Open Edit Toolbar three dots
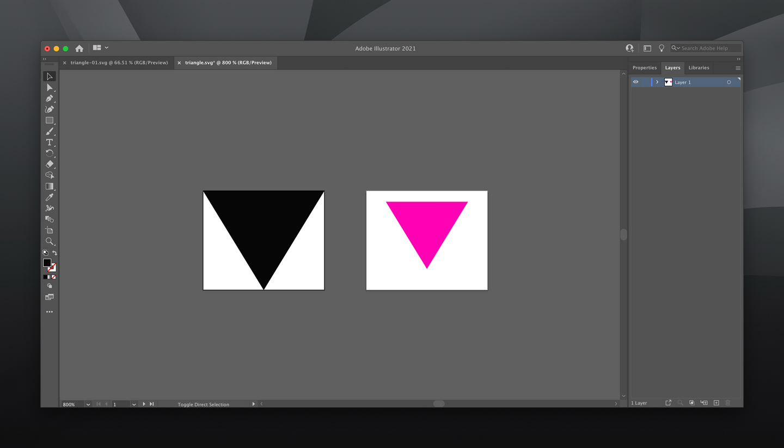The height and width of the screenshot is (448, 784). point(50,312)
